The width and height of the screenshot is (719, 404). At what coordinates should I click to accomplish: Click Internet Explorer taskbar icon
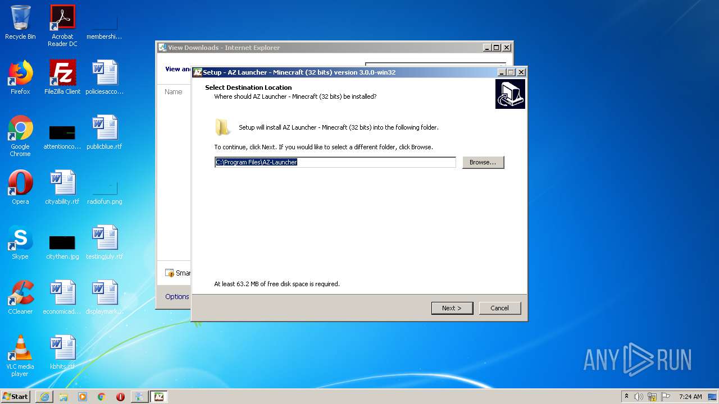coord(44,397)
